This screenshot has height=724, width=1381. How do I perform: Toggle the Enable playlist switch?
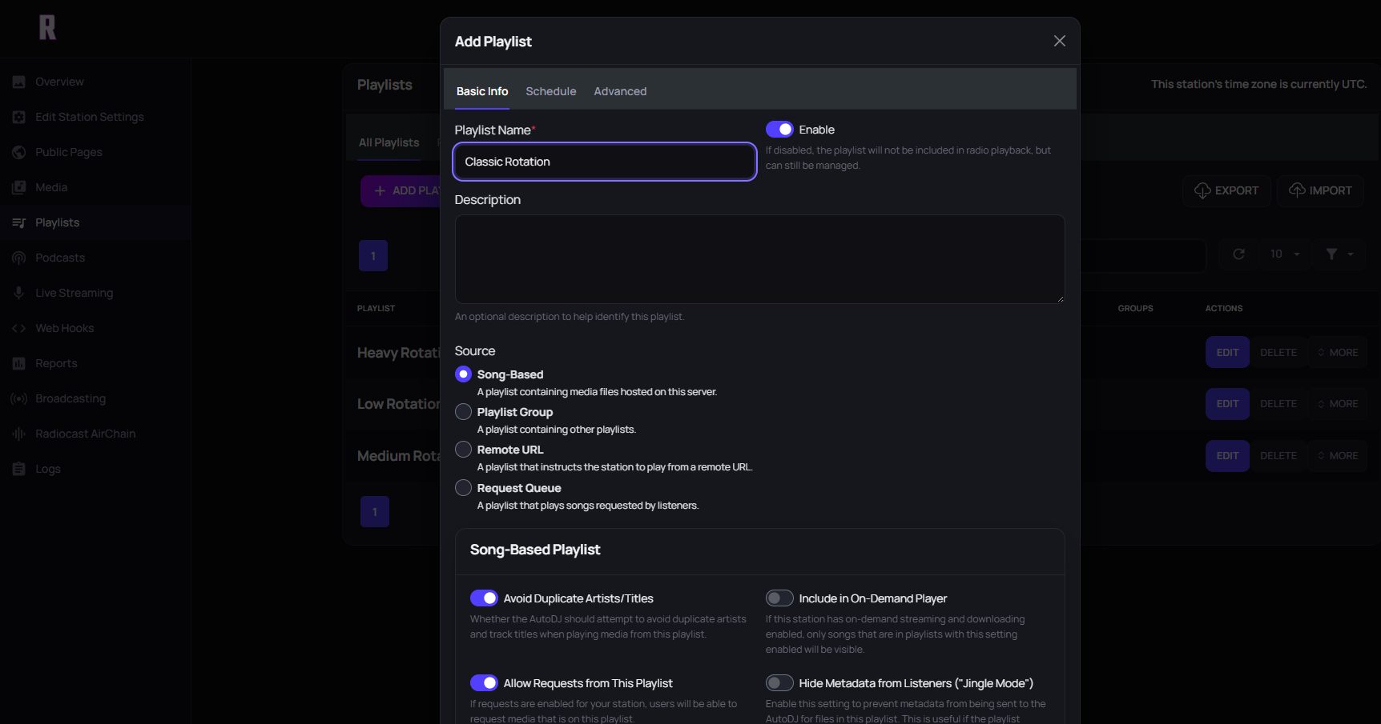tap(779, 130)
